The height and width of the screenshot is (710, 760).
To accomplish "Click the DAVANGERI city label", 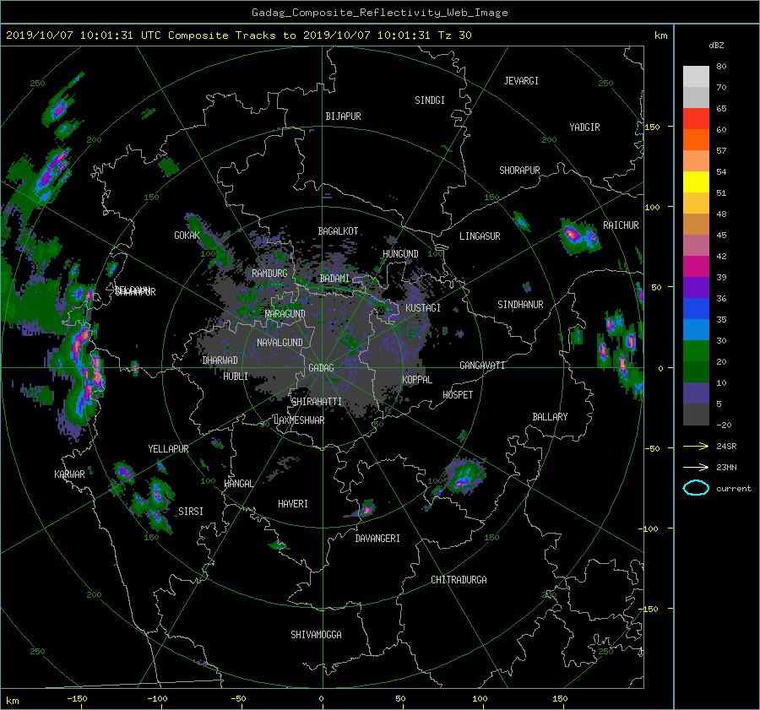I will 377,539.
